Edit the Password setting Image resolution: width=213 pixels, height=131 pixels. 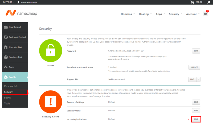coord(196,51)
